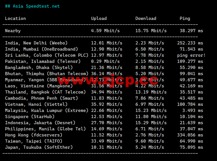The width and height of the screenshot is (217, 161).
Task: Click Mumbai upload '12.90 Mbit/s'
Action: (x=107, y=49)
